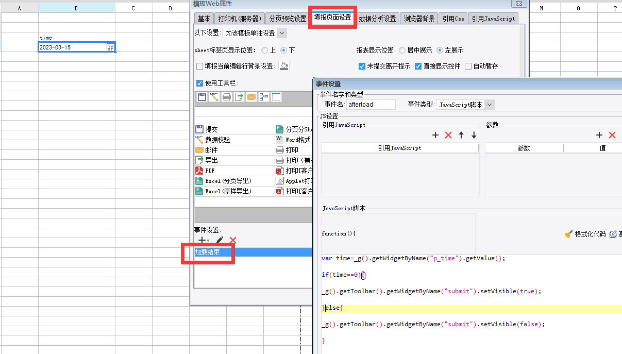
Task: Open the 引用JavaScript tab
Action: (x=493, y=19)
